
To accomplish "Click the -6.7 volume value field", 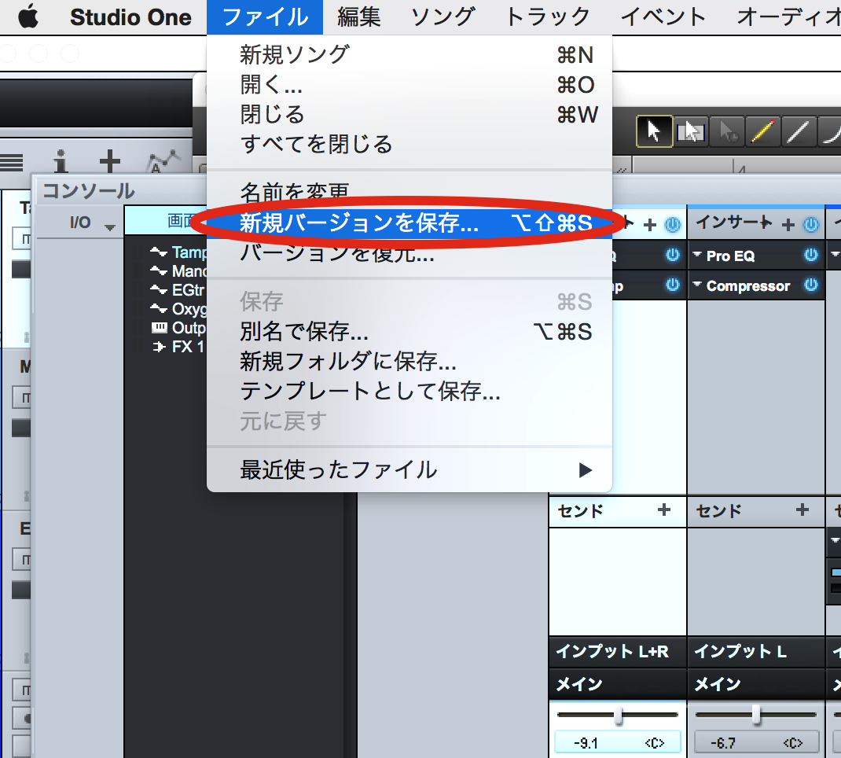I will click(x=756, y=743).
